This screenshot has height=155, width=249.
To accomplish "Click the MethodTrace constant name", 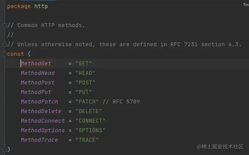I will [x=39, y=140].
